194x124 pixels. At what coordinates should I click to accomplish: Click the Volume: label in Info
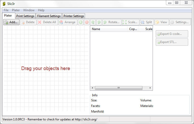click(x=146, y=100)
